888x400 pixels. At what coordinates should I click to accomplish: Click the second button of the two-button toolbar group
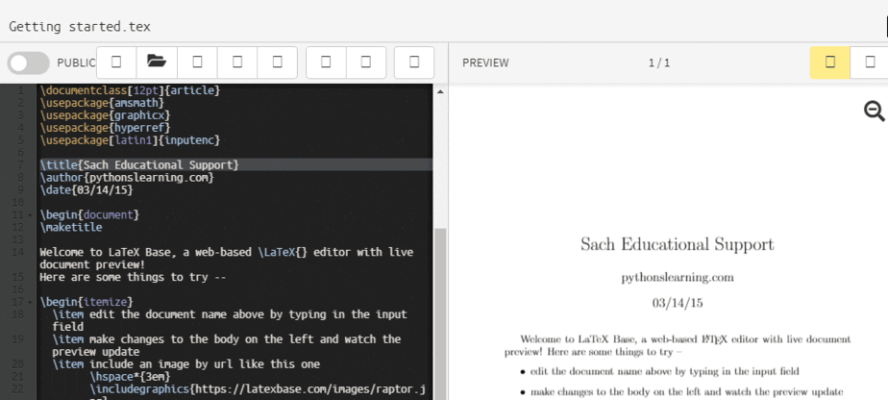point(366,62)
